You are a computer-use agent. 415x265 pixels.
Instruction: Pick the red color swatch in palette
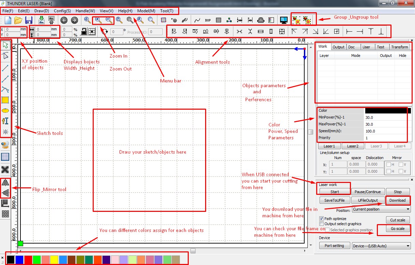click(x=28, y=260)
